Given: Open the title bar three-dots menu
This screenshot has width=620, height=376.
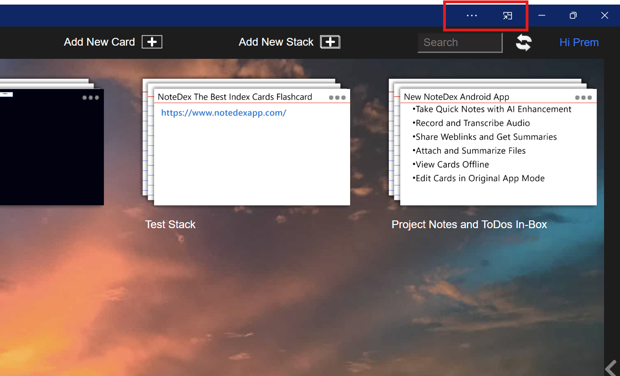Looking at the screenshot, I should (x=471, y=16).
